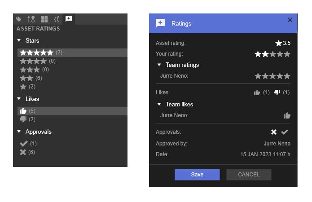The width and height of the screenshot is (312, 202).
Task: Open the tags tab icon
Action: [x=19, y=19]
